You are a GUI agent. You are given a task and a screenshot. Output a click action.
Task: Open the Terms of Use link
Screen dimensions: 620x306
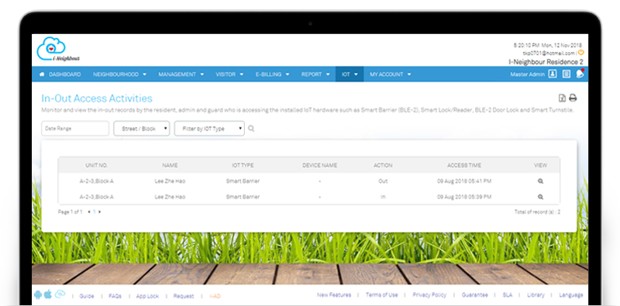coord(381,295)
